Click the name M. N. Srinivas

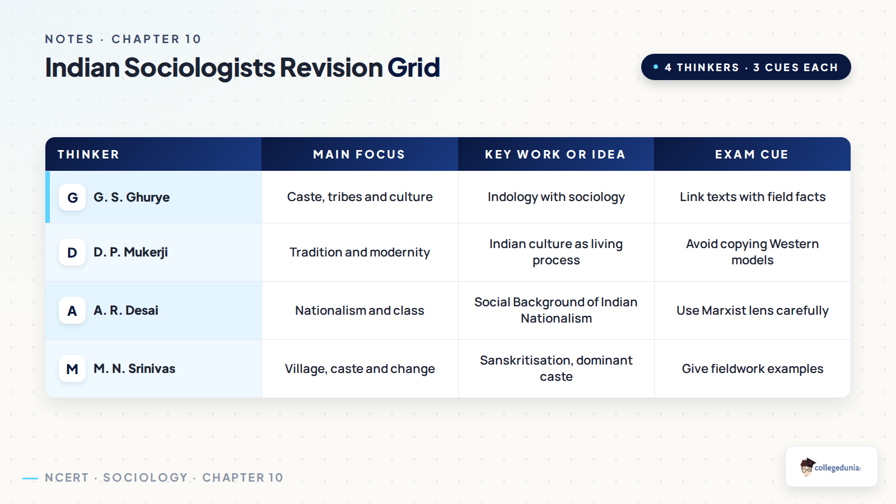pyautogui.click(x=134, y=368)
